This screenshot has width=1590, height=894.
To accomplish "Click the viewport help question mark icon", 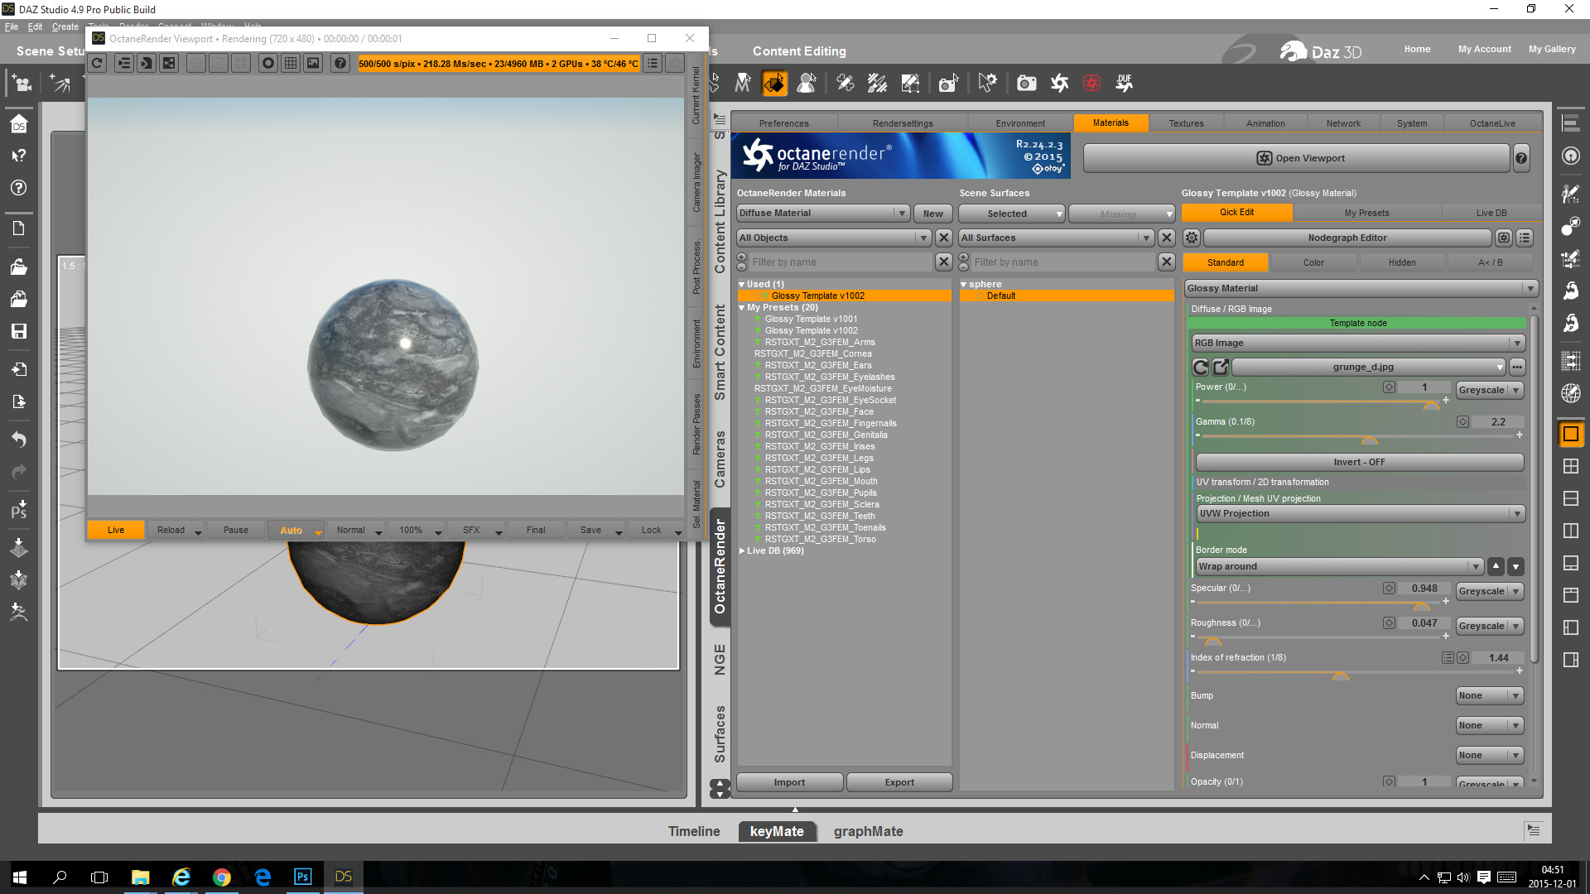I will [x=340, y=64].
